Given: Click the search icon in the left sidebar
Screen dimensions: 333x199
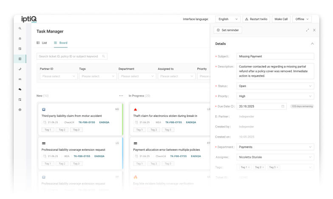Looking at the screenshot, I should 20,28.
